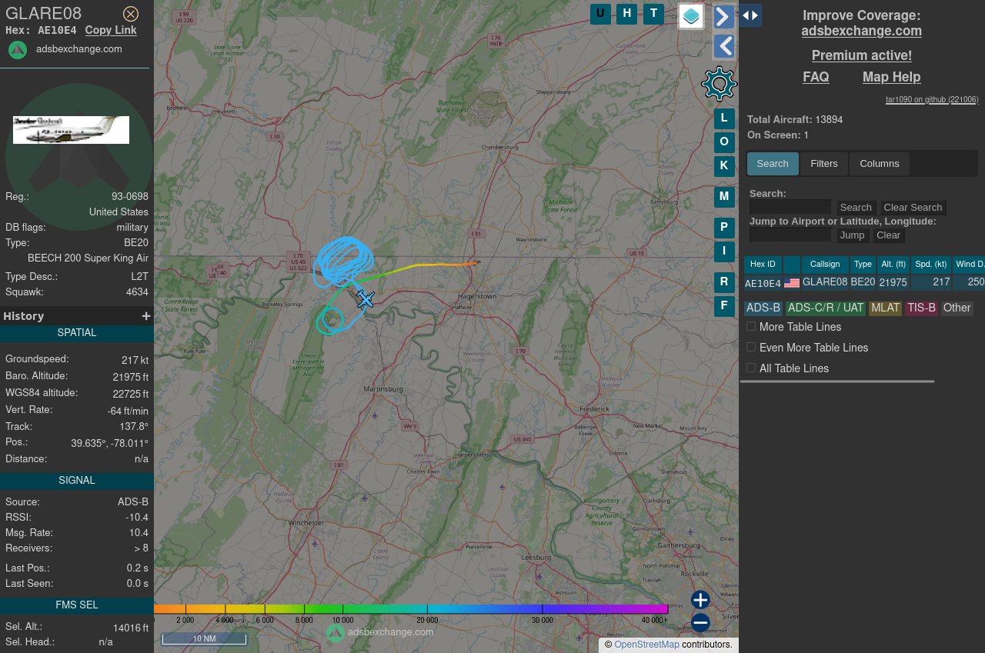The image size is (985, 653).
Task: Click the altitude color scale bar
Action: (x=411, y=609)
